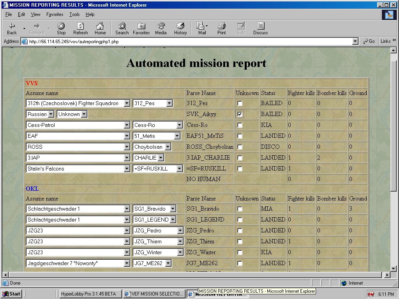Screen dimensions: 399x299
Task: Click the Windows Start button
Action: click(x=11, y=294)
